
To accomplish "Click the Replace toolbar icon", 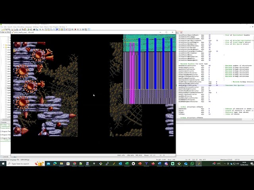I will (x=37, y=29).
